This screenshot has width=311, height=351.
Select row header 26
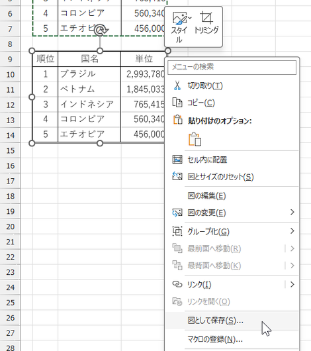10,318
